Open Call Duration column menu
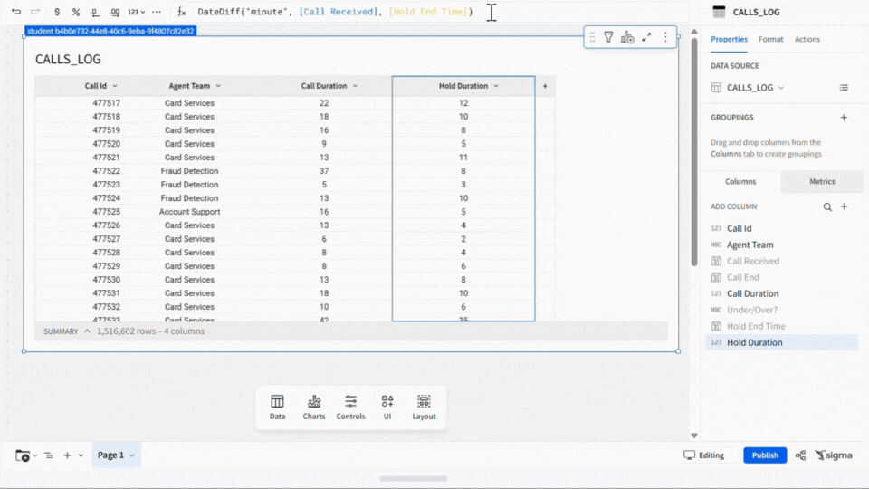The height and width of the screenshot is (489, 869). click(x=355, y=86)
